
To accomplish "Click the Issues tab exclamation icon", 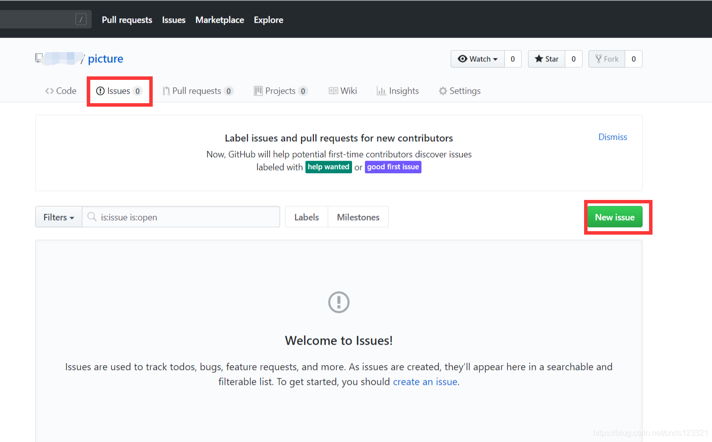I will coord(100,91).
